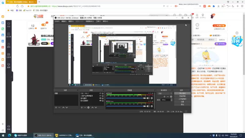
Task: Pop out the 混音器 dock panel
Action: click(x=155, y=90)
